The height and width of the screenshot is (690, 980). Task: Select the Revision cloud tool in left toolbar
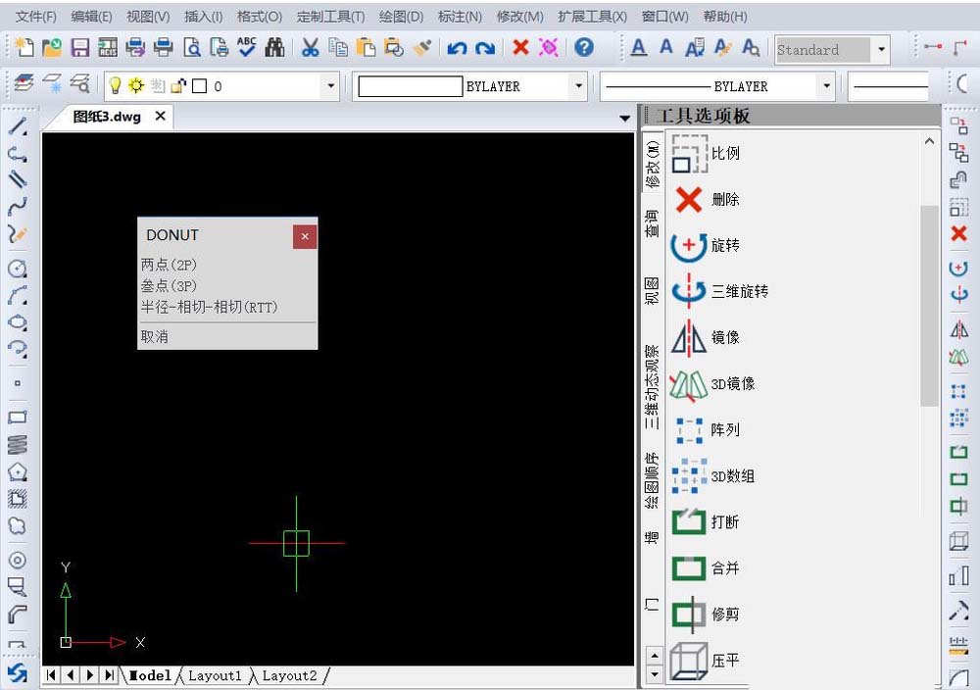[x=18, y=525]
